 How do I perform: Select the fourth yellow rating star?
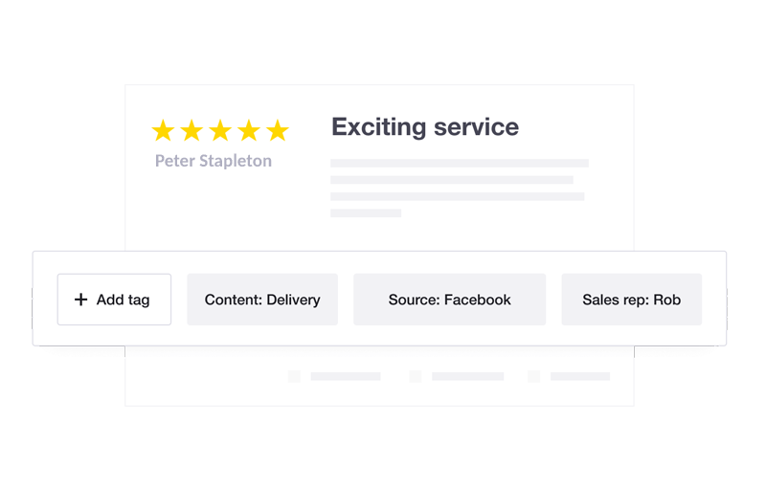click(249, 130)
